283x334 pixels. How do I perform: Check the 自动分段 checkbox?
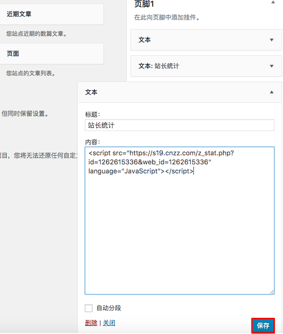89,308
